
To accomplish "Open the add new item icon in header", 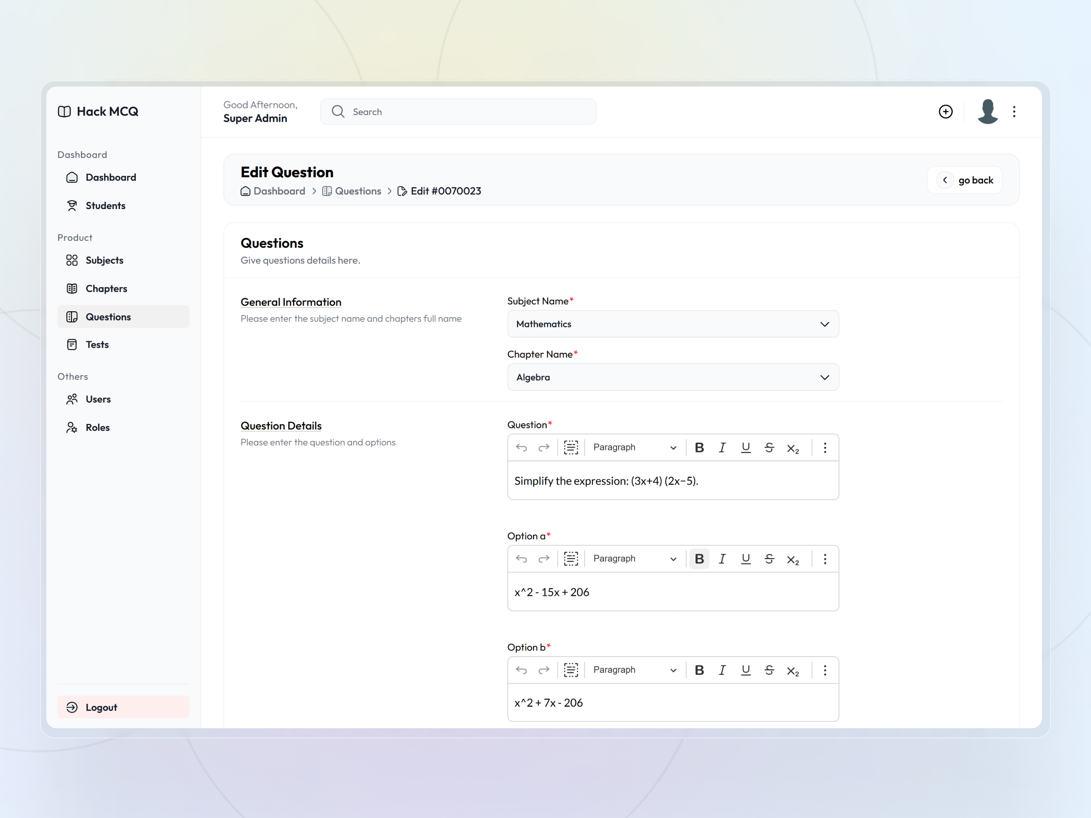I will [x=946, y=111].
